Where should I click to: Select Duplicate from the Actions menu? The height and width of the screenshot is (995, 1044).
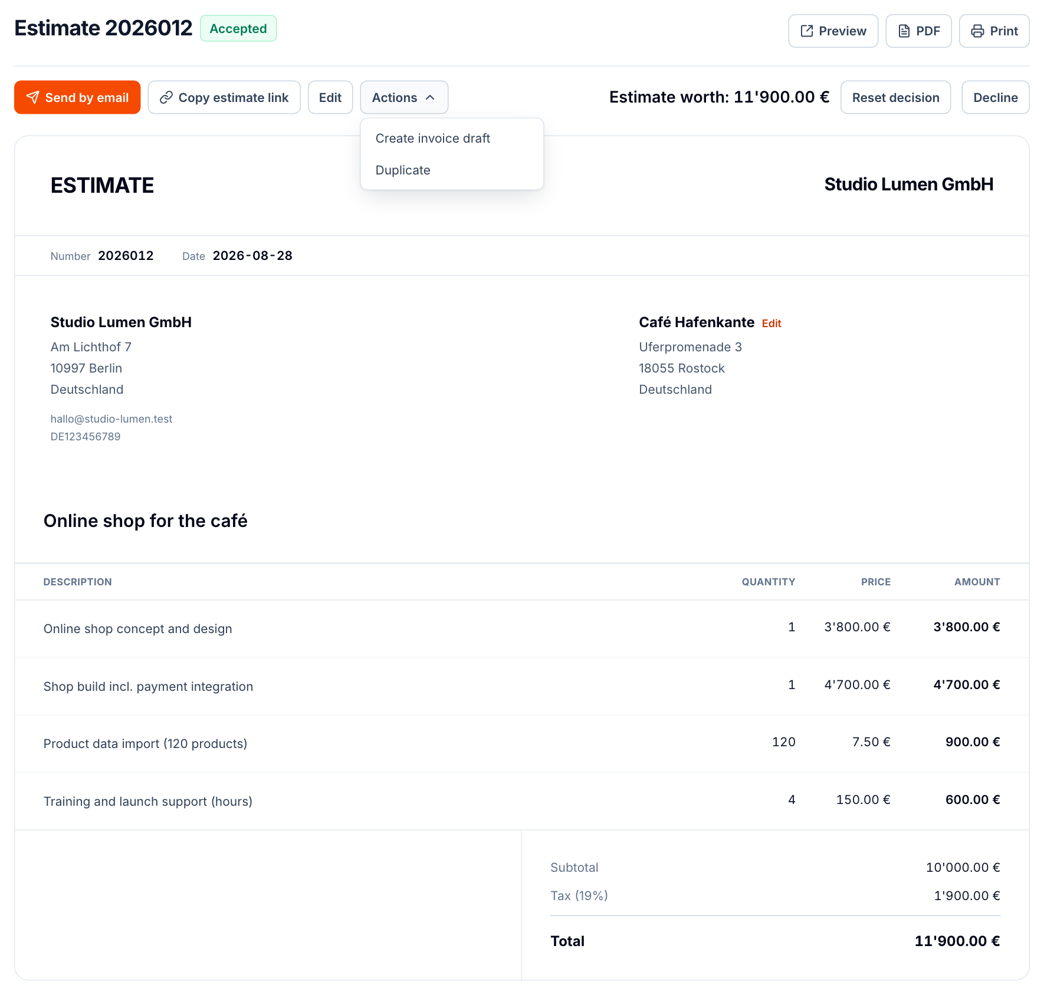(x=452, y=170)
